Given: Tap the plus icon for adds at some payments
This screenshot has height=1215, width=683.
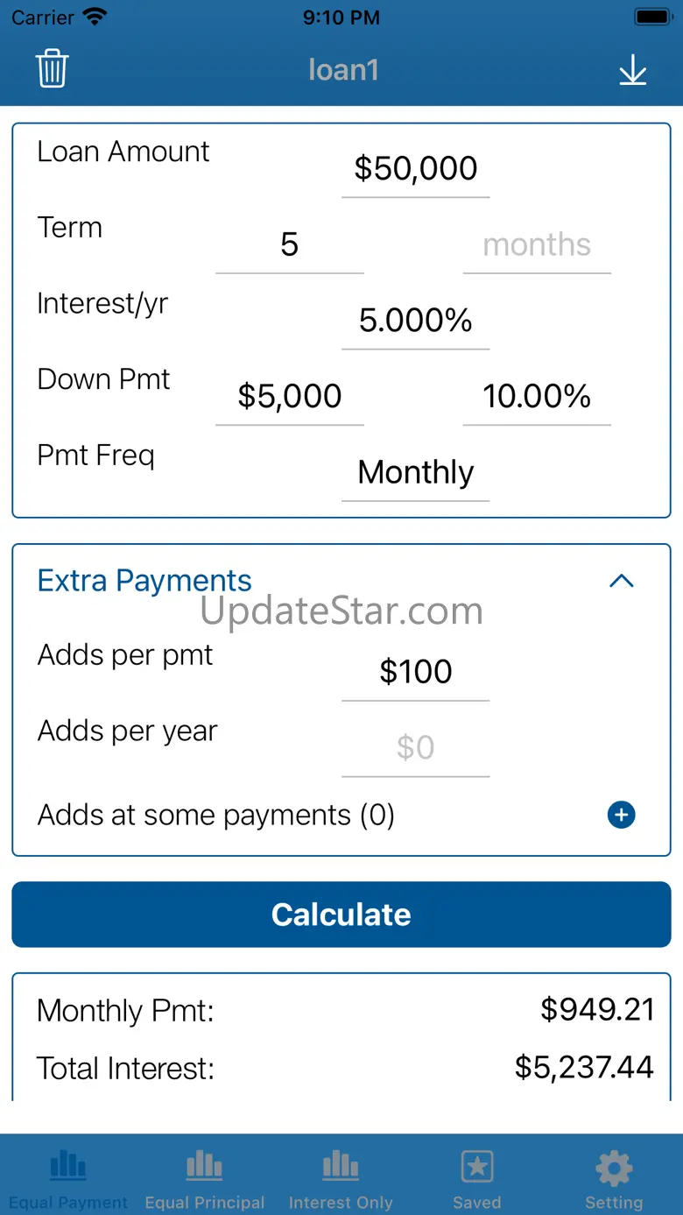Looking at the screenshot, I should pos(621,816).
